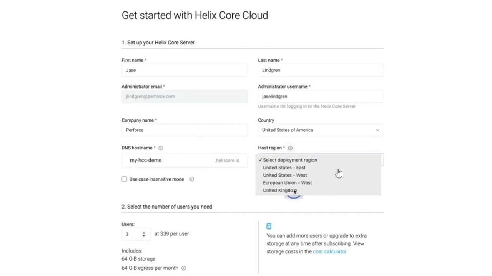This screenshot has width=492, height=276.
Task: Click case-insensitive mode info icon
Action: (192, 179)
